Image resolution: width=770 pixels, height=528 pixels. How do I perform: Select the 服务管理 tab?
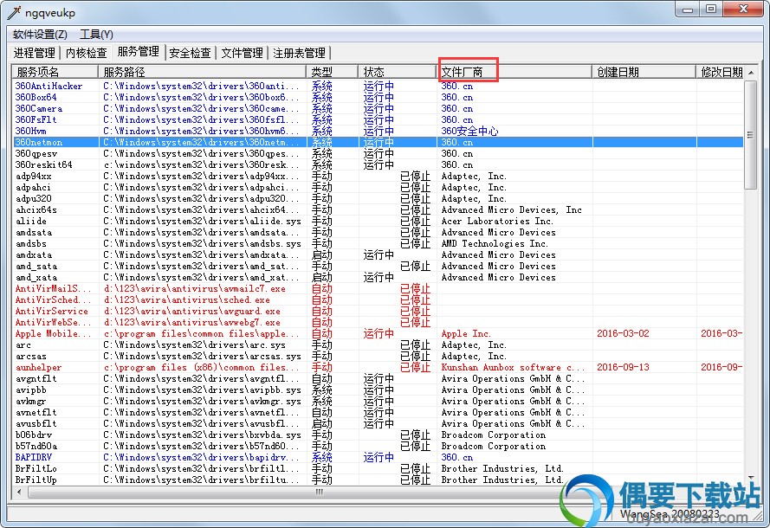point(138,52)
